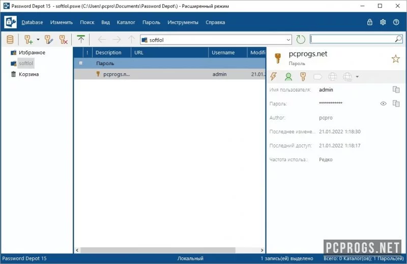Click the magnifier search icon
Viewport: 407px width, 264px height.
398,39
